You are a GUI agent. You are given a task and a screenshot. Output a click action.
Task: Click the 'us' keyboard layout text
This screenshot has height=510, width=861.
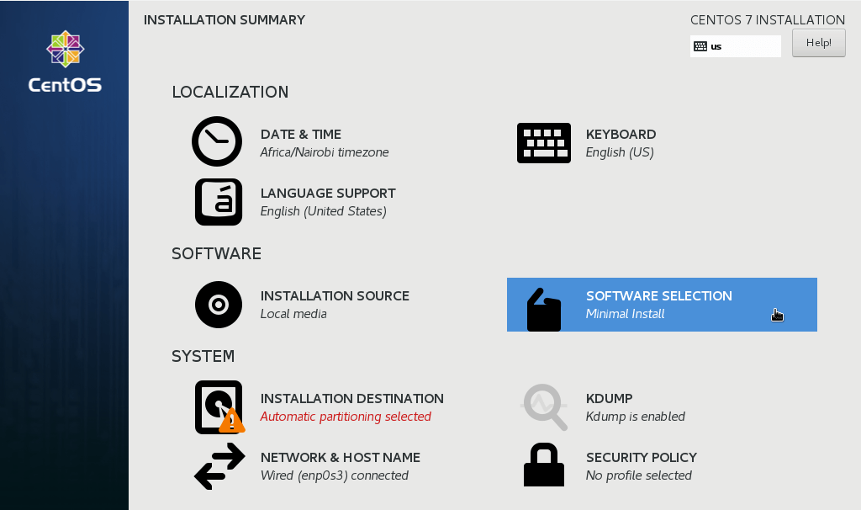(716, 47)
